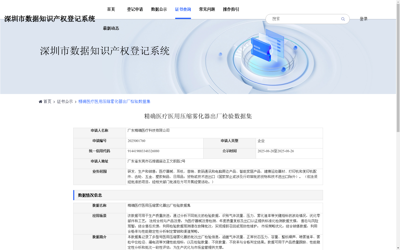Viewport: 400px width, 250px height.
Task: Go to 数据公示 menu item
Action: pyautogui.click(x=159, y=9)
